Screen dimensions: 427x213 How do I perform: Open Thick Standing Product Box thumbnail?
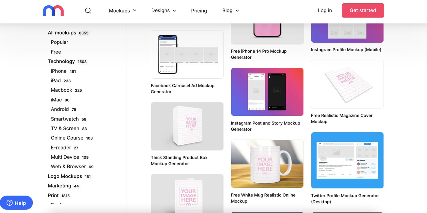(x=187, y=126)
